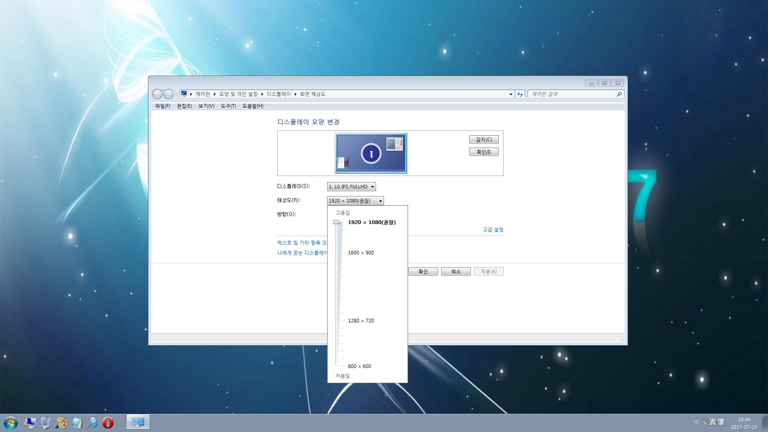Select 800 × 600 resolution
This screenshot has width=768, height=432.
click(359, 366)
